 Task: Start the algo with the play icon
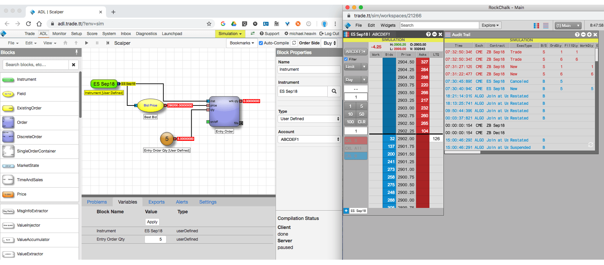pos(87,43)
